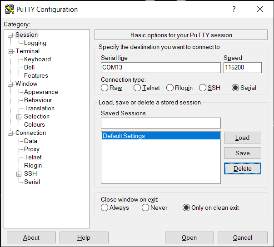This screenshot has width=274, height=247.
Task: Open the SSH category in tree
Action: [30, 174]
